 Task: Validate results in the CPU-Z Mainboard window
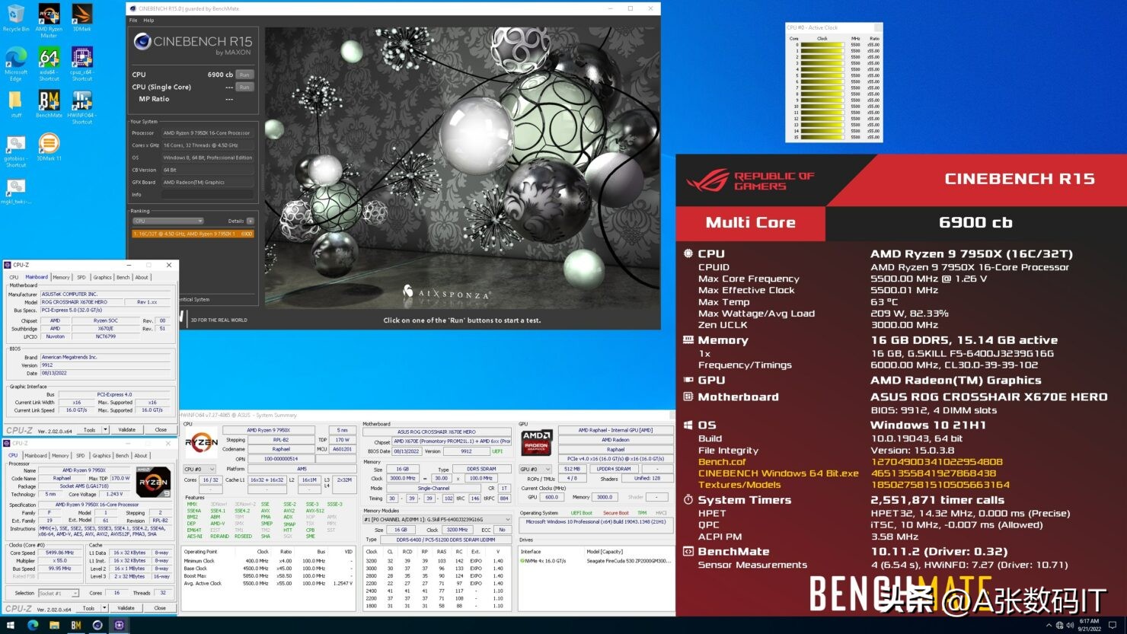click(129, 429)
